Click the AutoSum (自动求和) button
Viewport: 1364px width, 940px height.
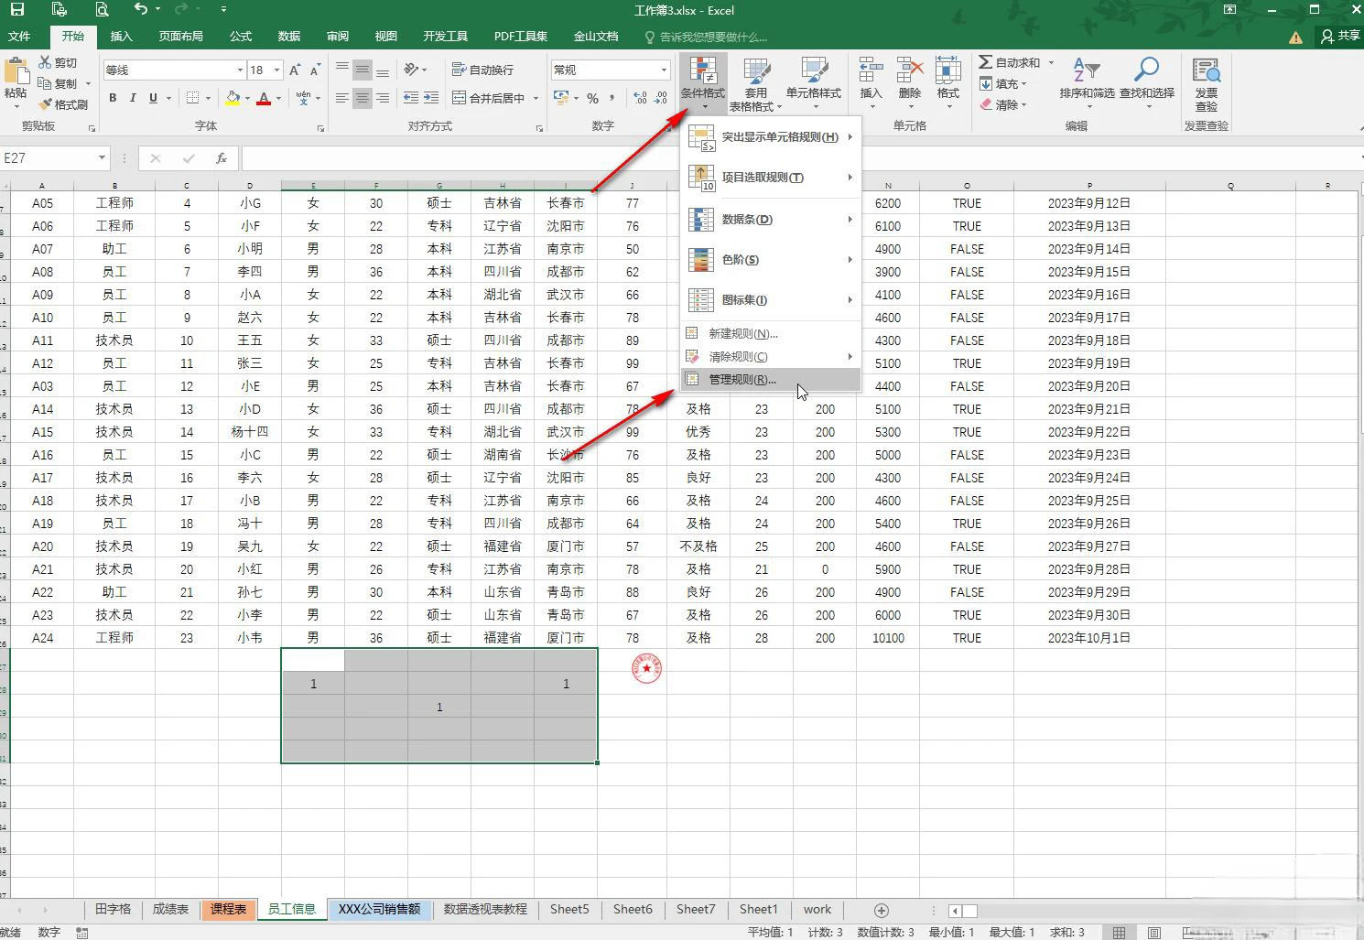coord(1009,62)
